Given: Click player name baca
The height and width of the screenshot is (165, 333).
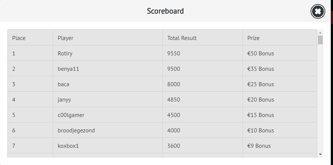Looking at the screenshot, I should (64, 84).
